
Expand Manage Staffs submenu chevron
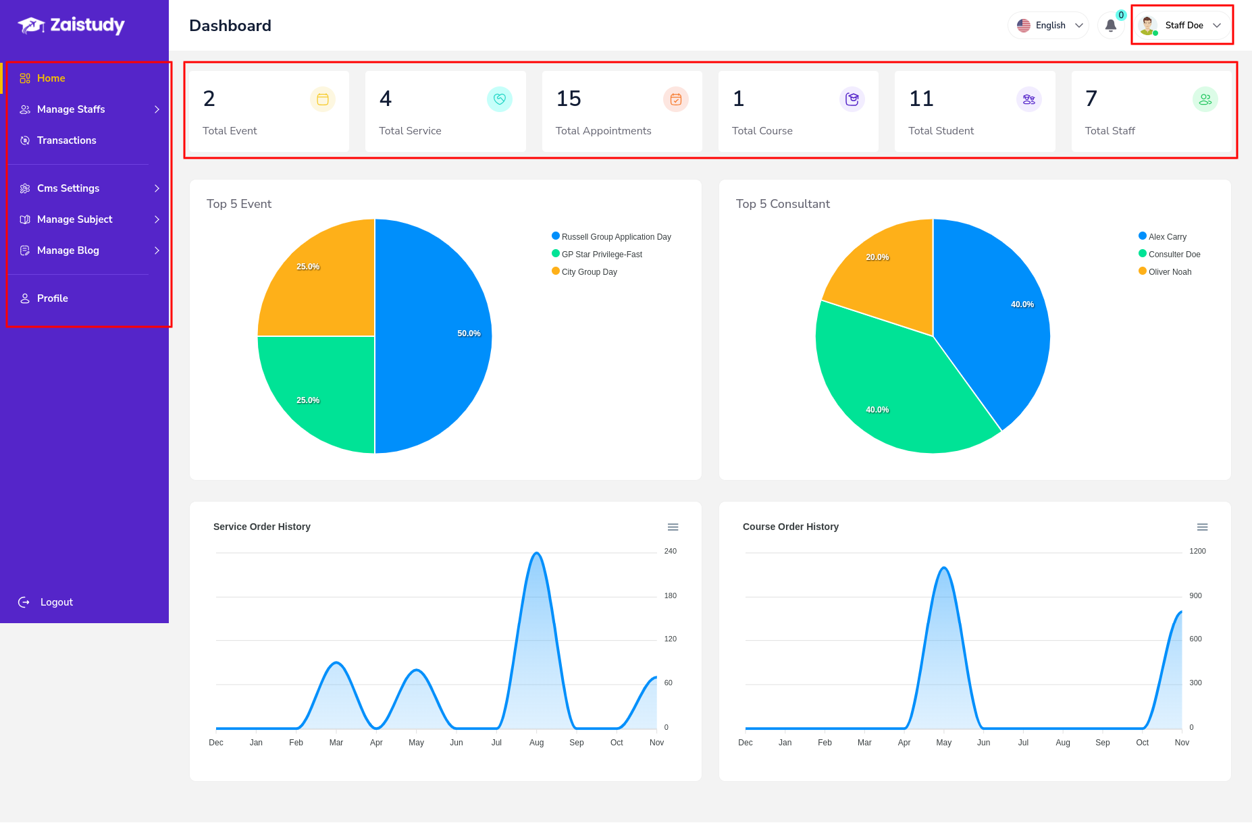(x=157, y=109)
